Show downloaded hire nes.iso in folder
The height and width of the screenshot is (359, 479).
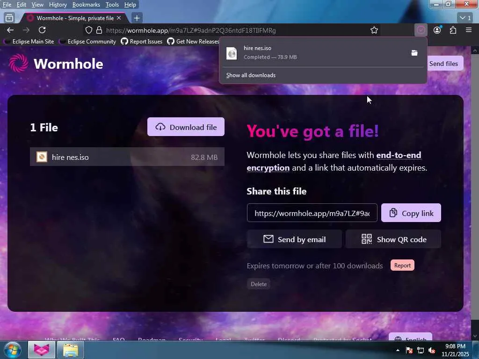[x=414, y=53]
